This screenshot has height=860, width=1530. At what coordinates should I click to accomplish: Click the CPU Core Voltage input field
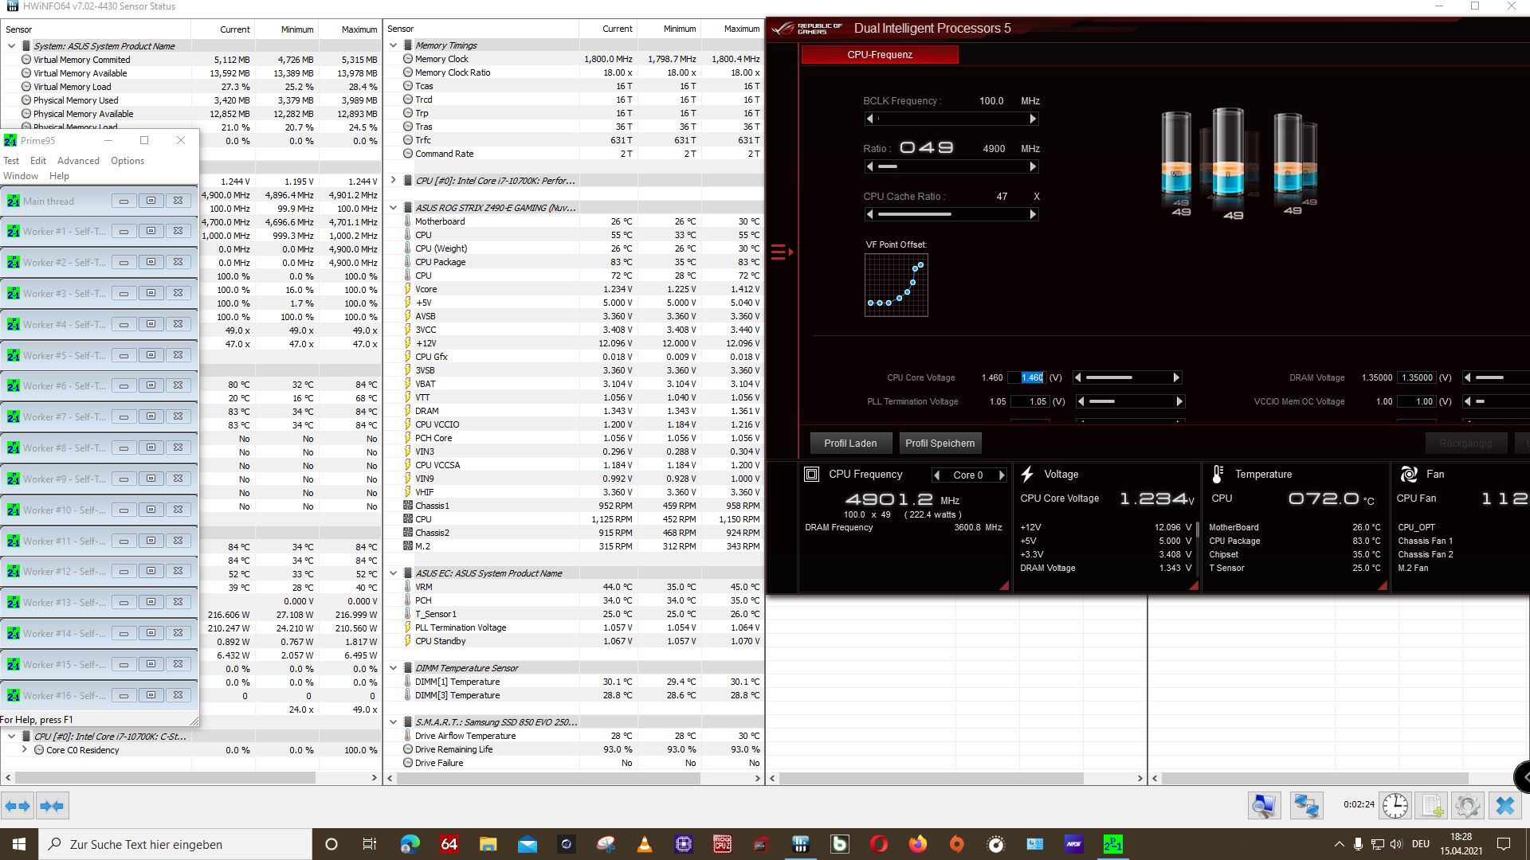[x=1028, y=377]
